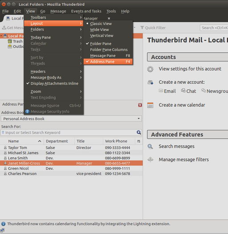Click the search keyword dropdown icon in field
228x234 pixels.
pos(3,132)
